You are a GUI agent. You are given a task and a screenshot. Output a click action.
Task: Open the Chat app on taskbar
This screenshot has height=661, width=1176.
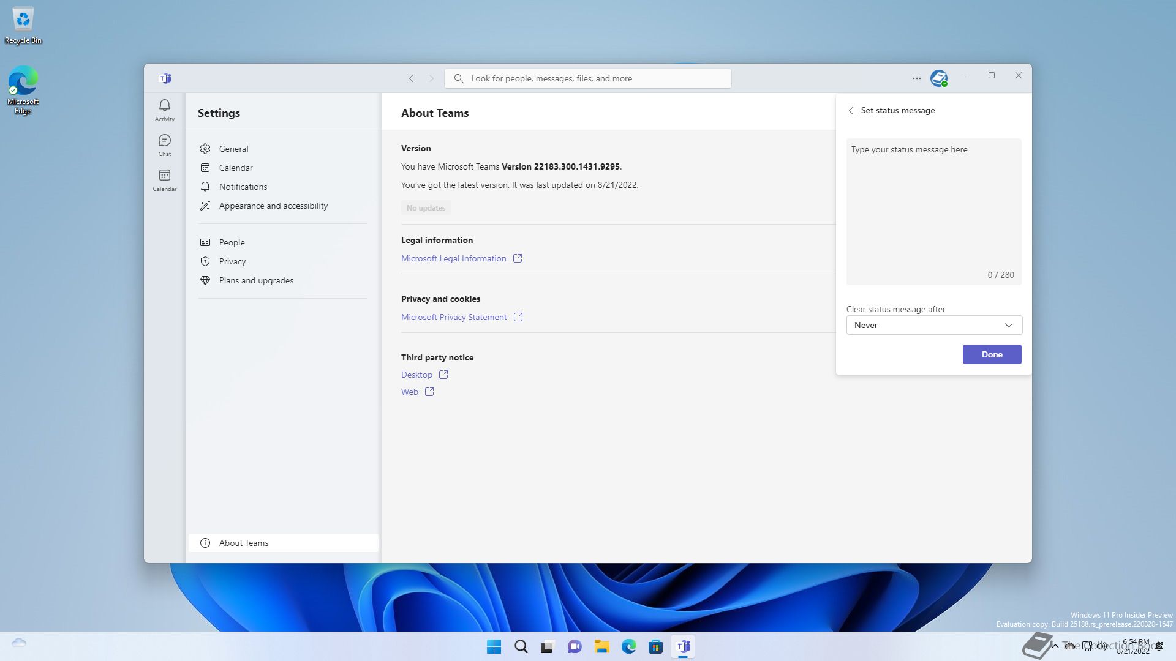point(575,646)
